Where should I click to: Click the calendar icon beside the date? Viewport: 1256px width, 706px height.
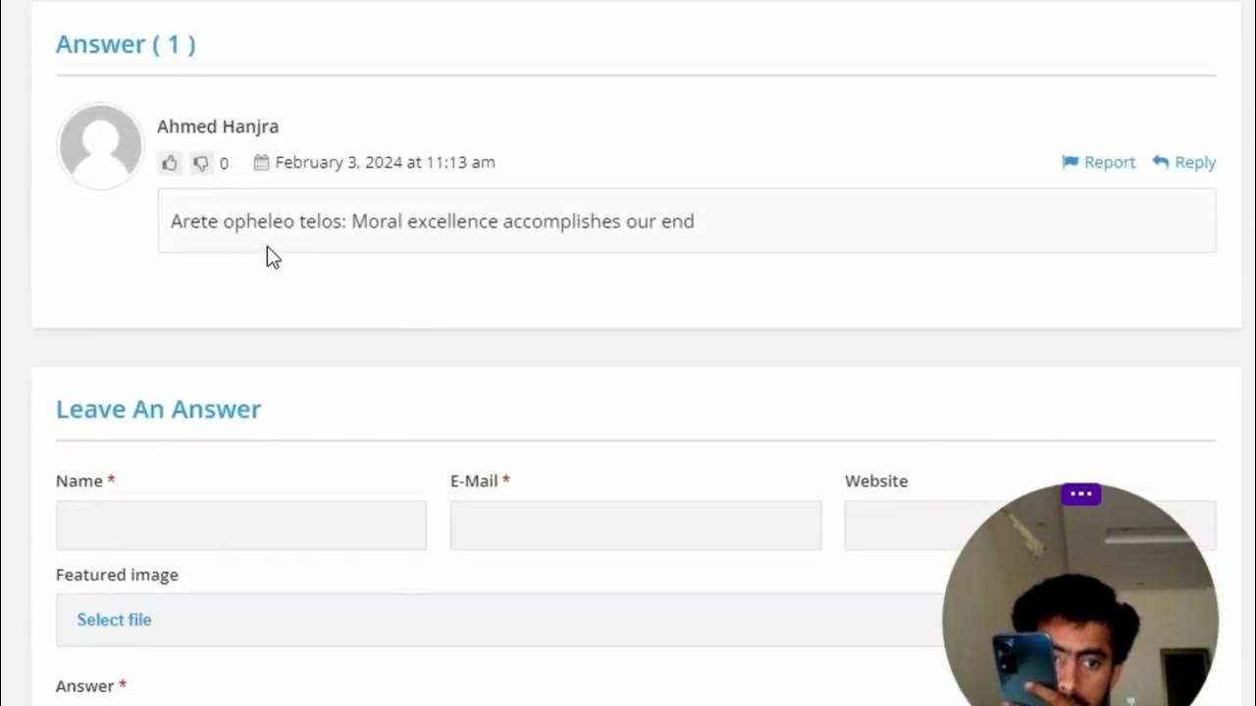point(261,162)
